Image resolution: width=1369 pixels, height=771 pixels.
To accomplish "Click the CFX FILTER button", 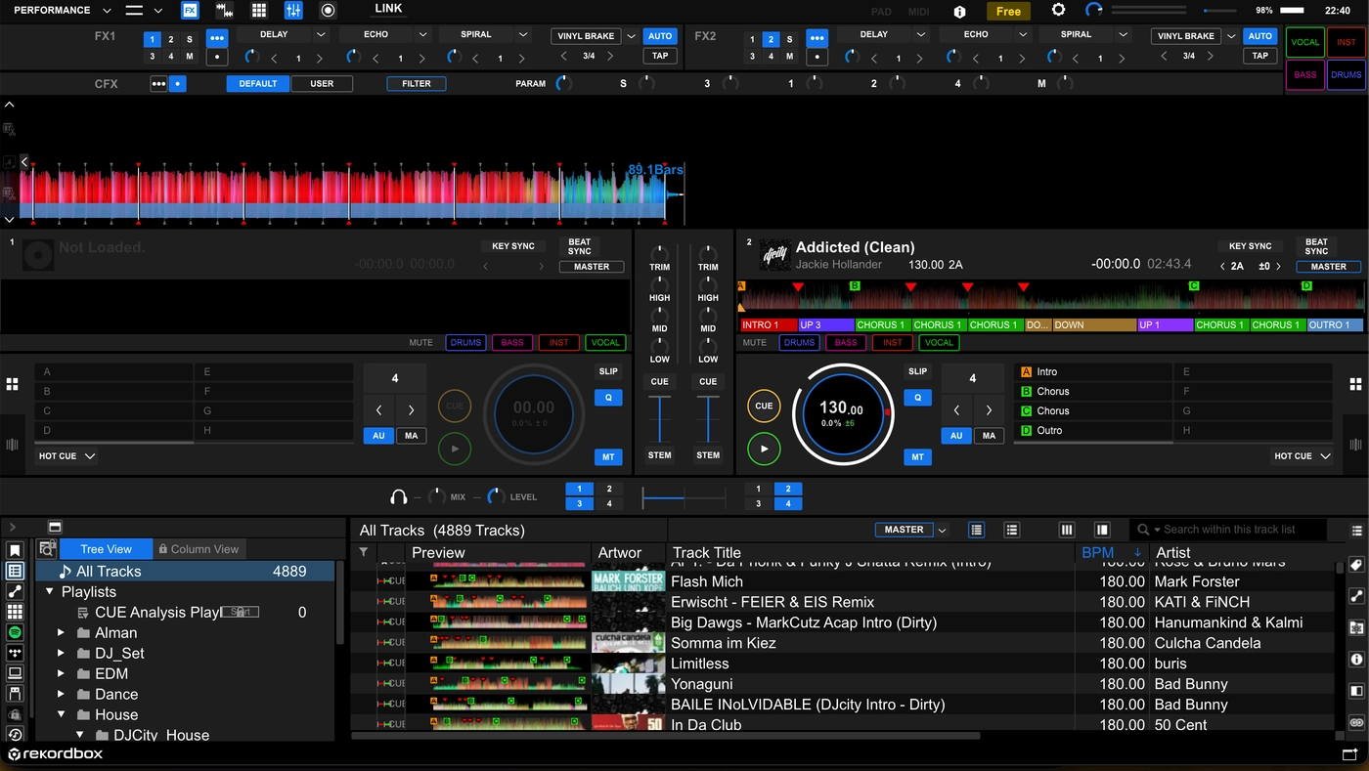I will (x=417, y=84).
